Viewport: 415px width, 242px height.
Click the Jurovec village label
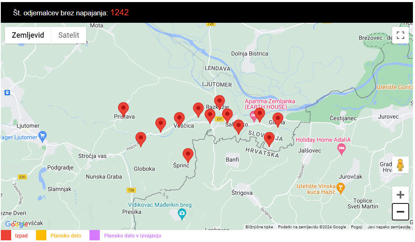click(x=388, y=117)
